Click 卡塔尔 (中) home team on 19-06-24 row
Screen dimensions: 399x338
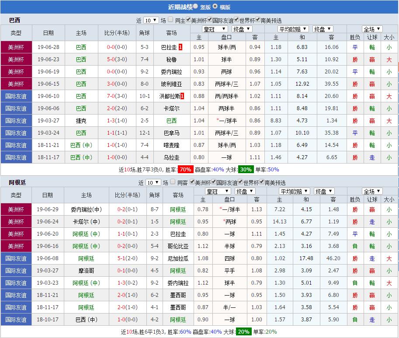click(86, 222)
